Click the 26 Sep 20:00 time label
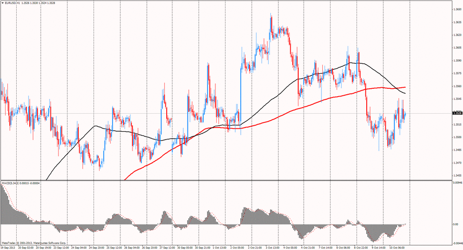This screenshot has height=250, width=463. click(150, 248)
